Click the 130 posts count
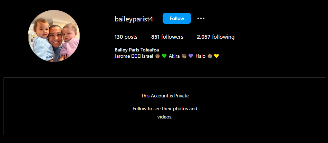The image size is (328, 143). [126, 37]
